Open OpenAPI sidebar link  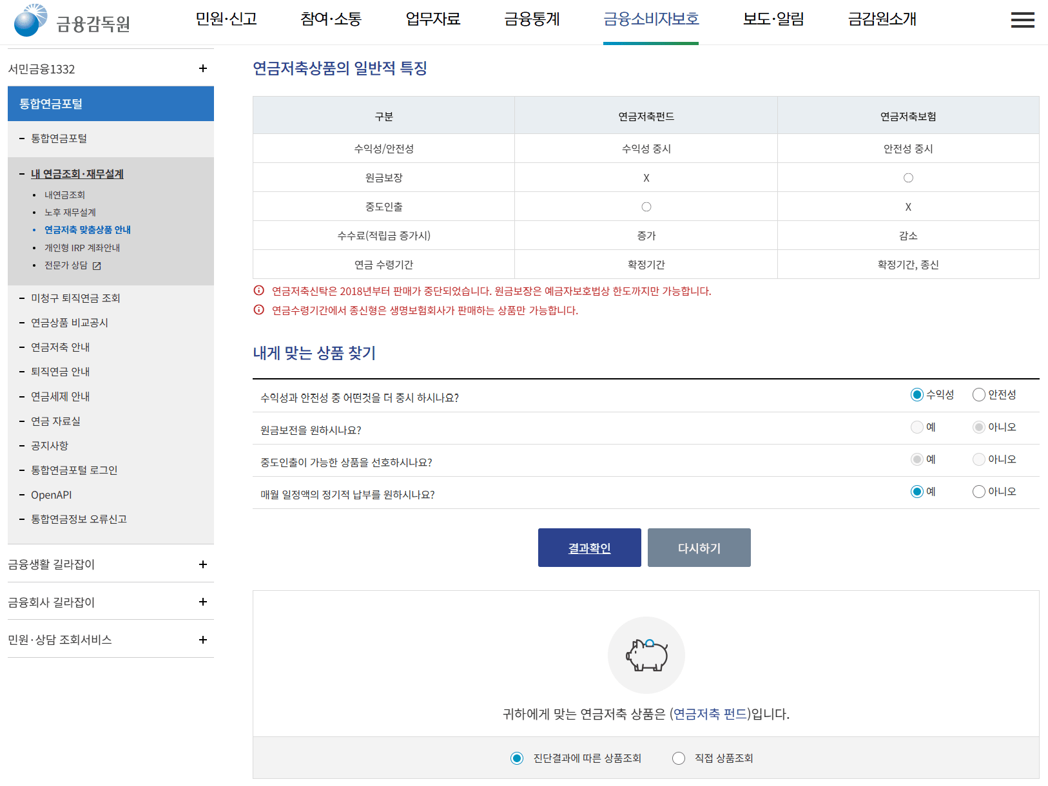[52, 495]
